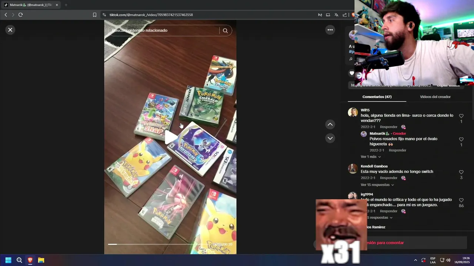Click the red sync tray icon
This screenshot has width=474, height=266.
423,260
